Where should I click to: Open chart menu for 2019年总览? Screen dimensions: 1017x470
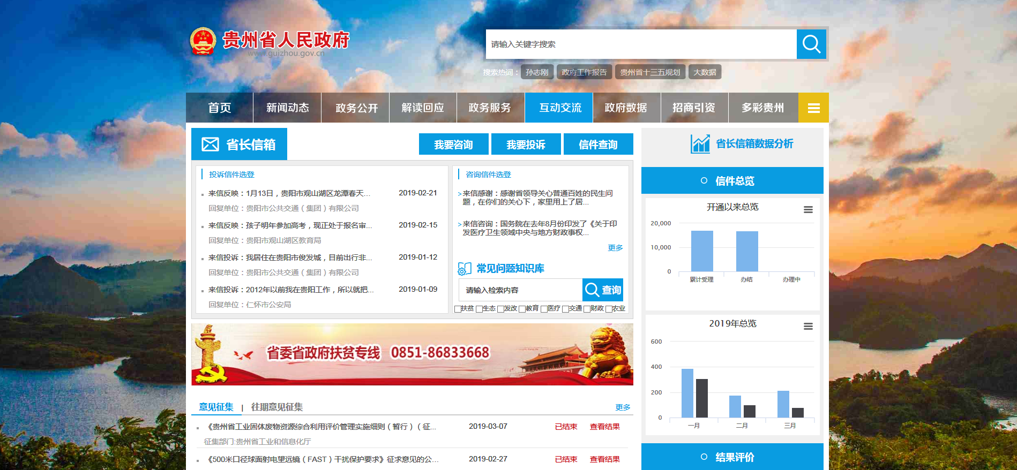(x=808, y=327)
